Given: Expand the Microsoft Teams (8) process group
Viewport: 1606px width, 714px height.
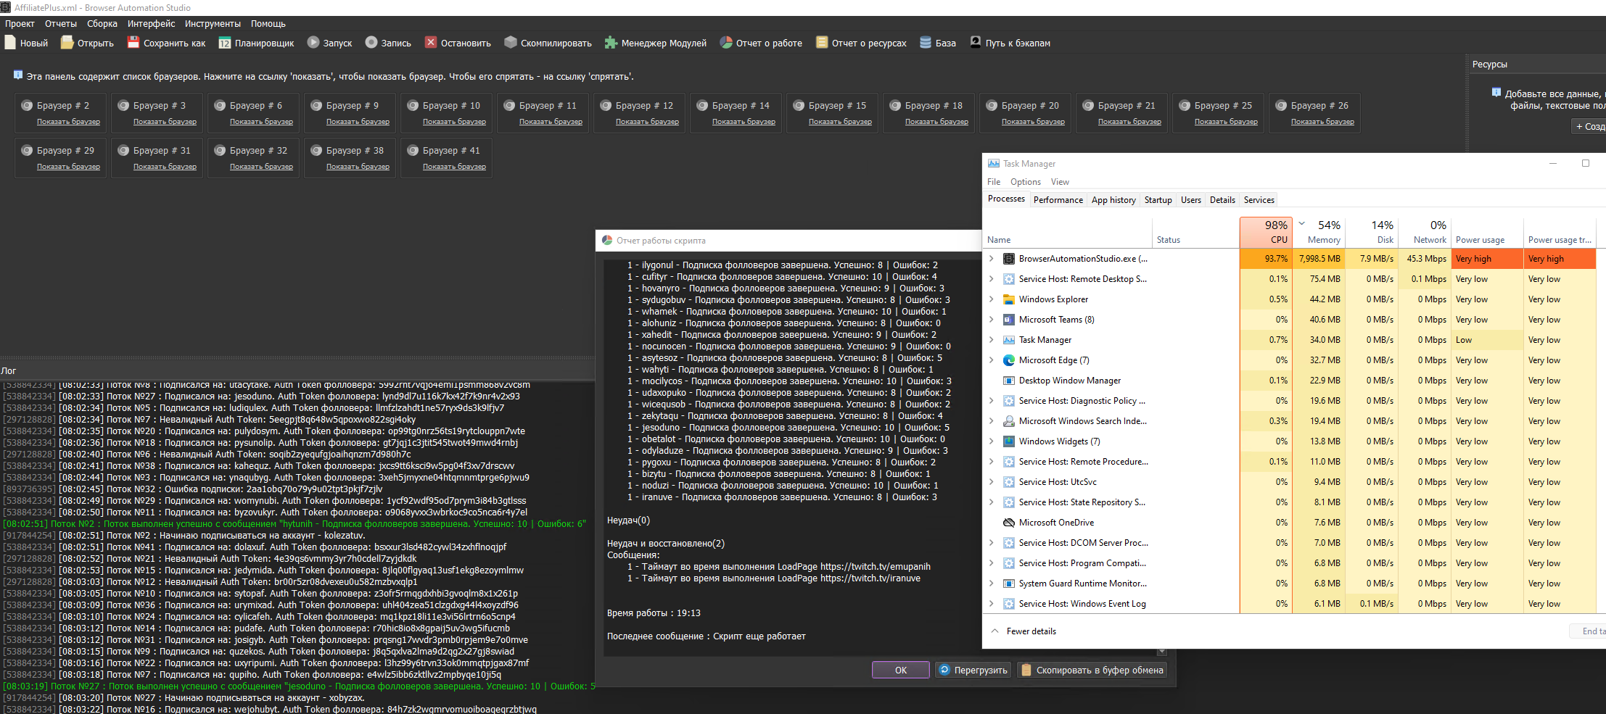Looking at the screenshot, I should [992, 320].
